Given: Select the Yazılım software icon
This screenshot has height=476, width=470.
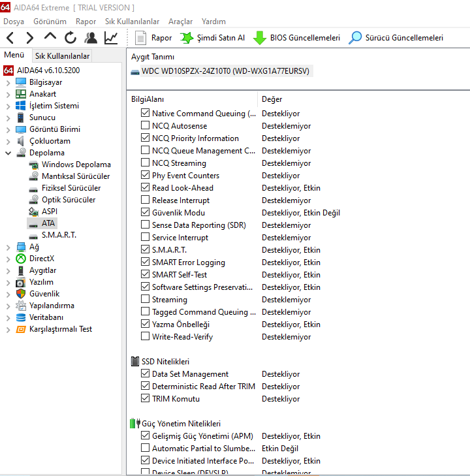Looking at the screenshot, I should [21, 282].
